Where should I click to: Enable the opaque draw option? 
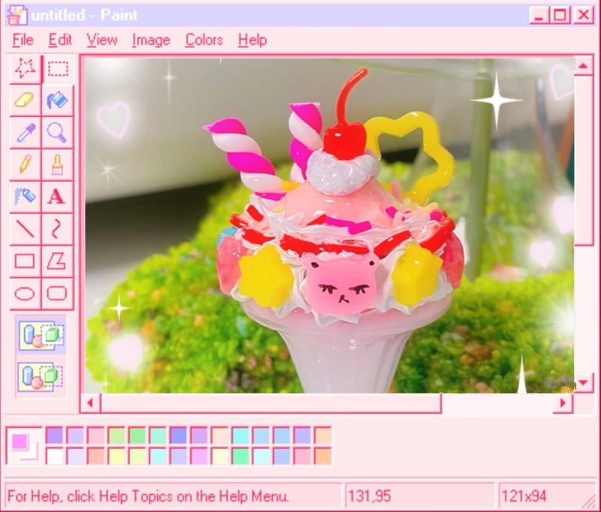pos(41,335)
